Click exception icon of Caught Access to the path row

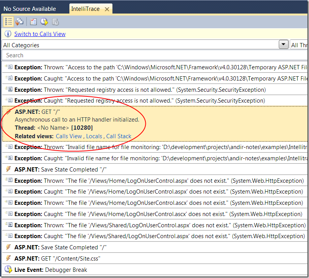(x=9, y=78)
